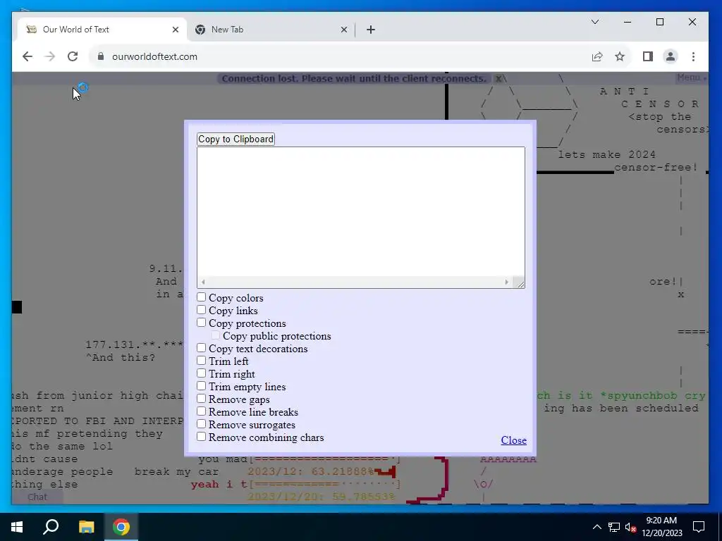722x541 pixels.
Task: Click Copy to Clipboard button
Action: pos(235,139)
